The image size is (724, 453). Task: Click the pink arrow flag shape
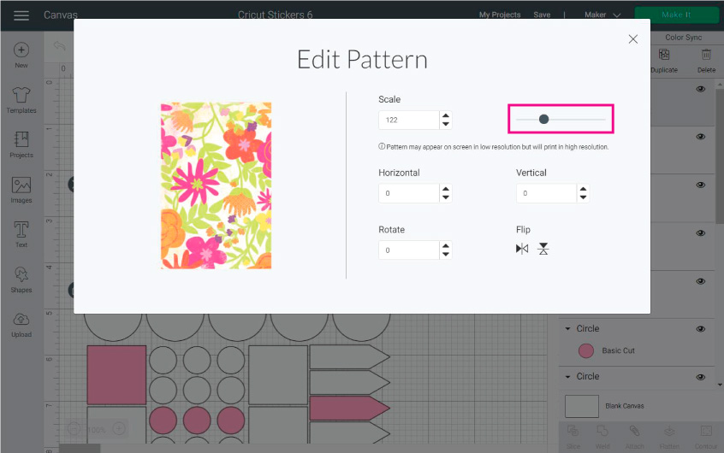[x=349, y=409]
